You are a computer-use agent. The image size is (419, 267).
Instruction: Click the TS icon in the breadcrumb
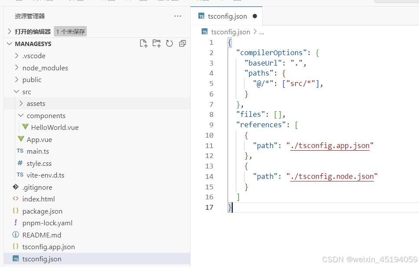[x=205, y=32]
